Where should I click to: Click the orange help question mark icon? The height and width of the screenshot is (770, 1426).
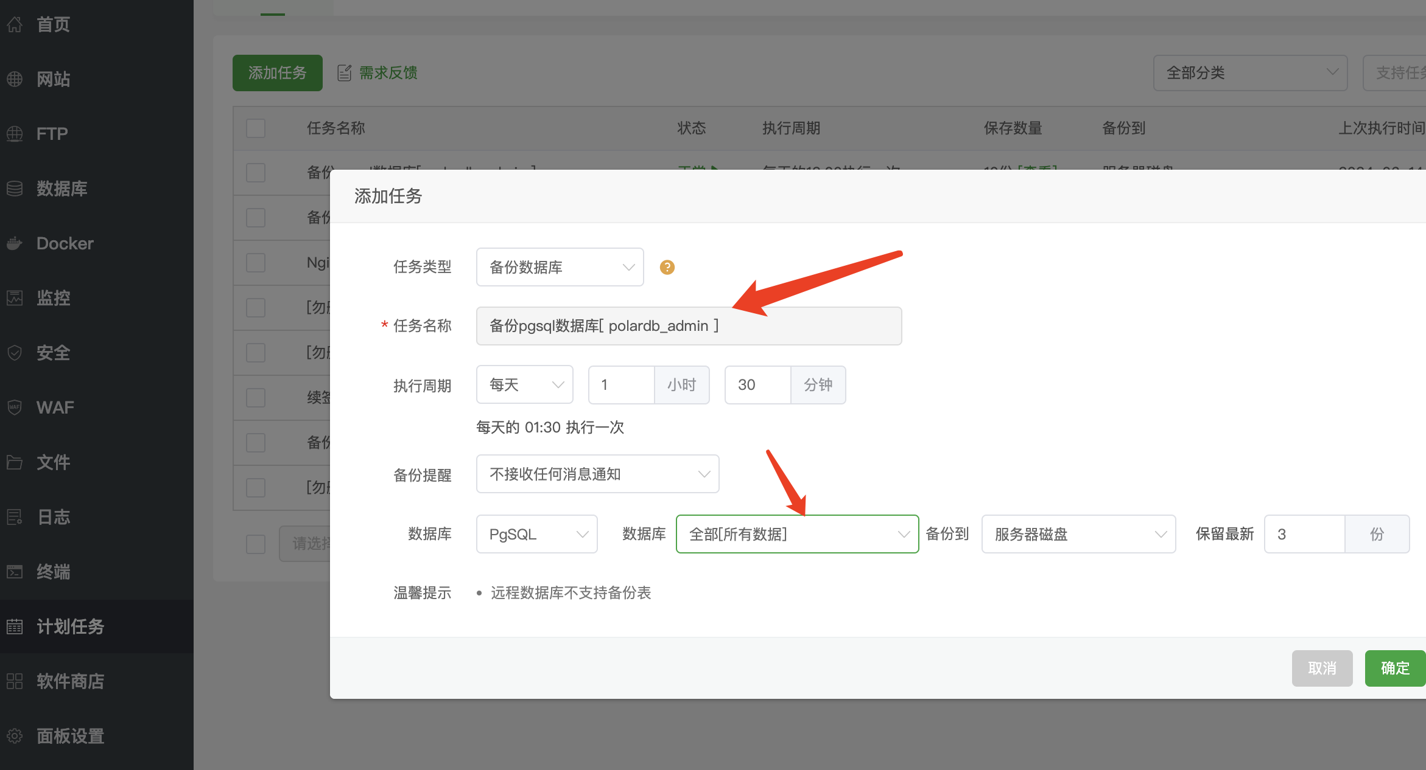click(x=667, y=267)
